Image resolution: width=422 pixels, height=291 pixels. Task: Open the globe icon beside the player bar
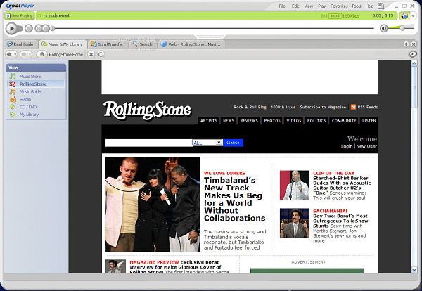click(x=404, y=16)
